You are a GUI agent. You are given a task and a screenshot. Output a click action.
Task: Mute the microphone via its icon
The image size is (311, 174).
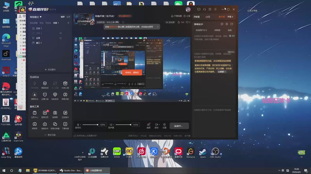(x=78, y=125)
